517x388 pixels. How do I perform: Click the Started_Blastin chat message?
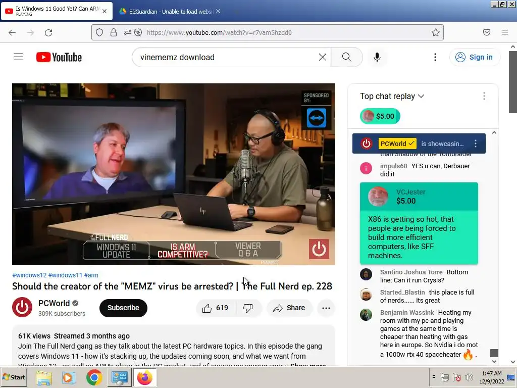click(419, 296)
